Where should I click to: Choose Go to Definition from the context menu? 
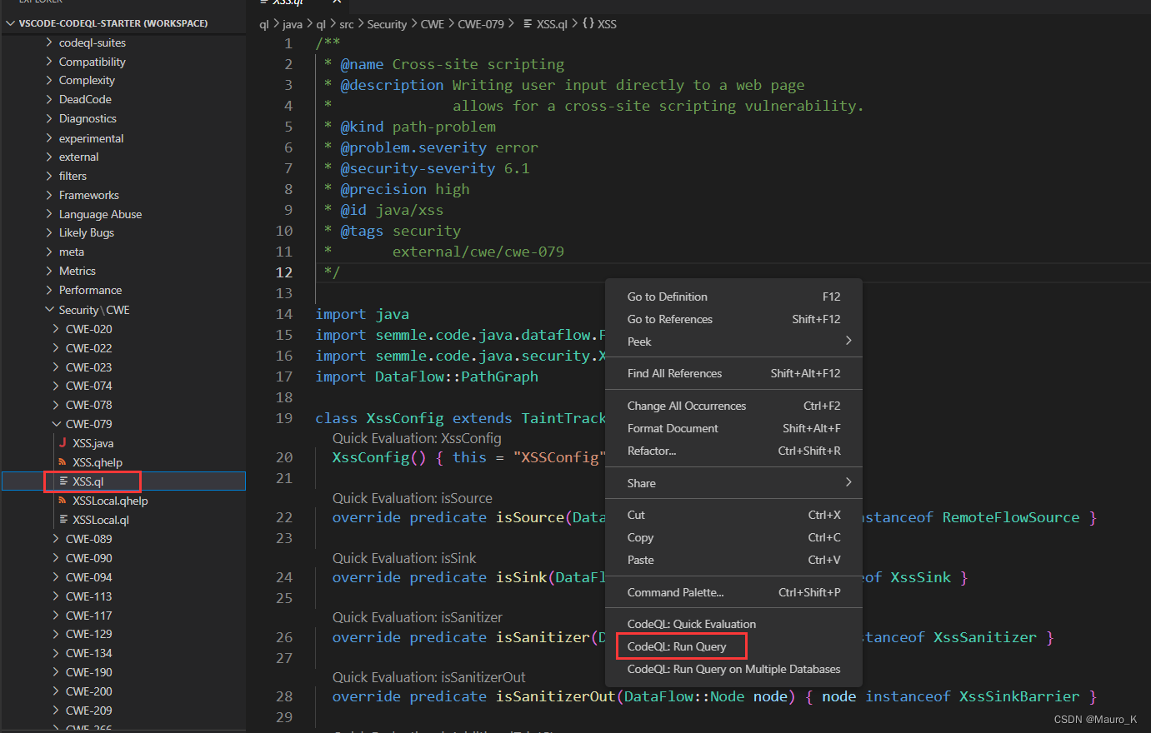[x=733, y=297]
